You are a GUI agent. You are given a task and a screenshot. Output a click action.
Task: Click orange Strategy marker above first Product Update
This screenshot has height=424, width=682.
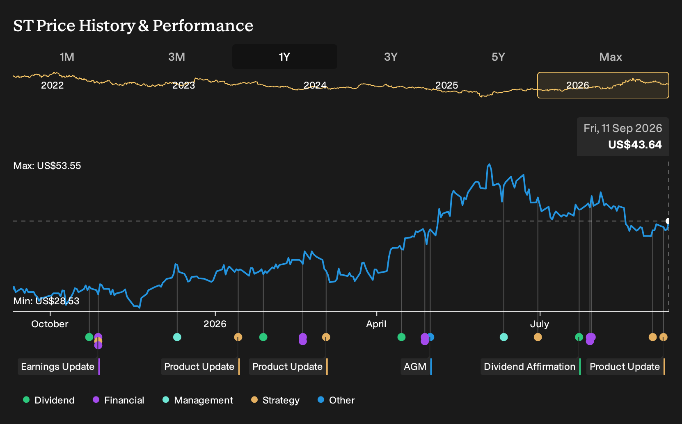click(x=238, y=337)
